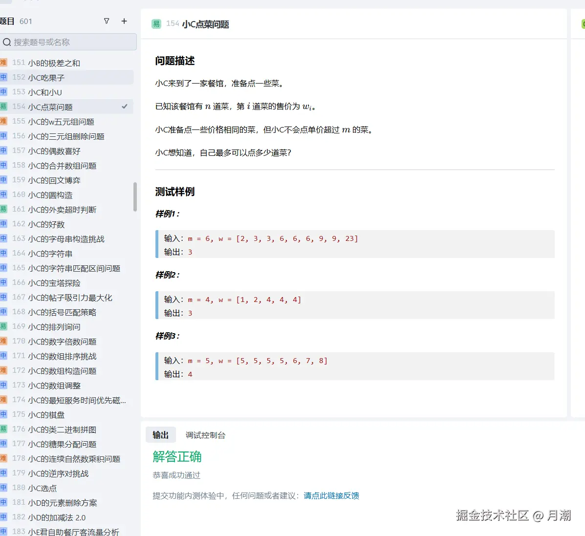
Task: Click the green status icon at top right
Action: pyautogui.click(x=583, y=23)
